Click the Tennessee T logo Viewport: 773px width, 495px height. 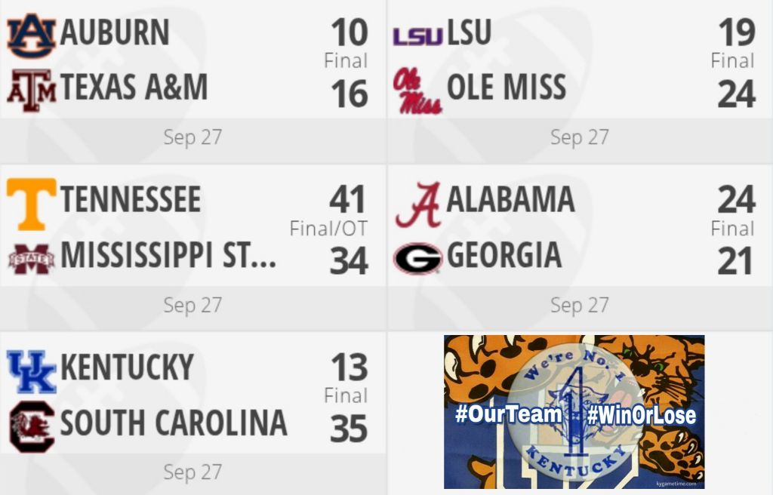pos(31,204)
